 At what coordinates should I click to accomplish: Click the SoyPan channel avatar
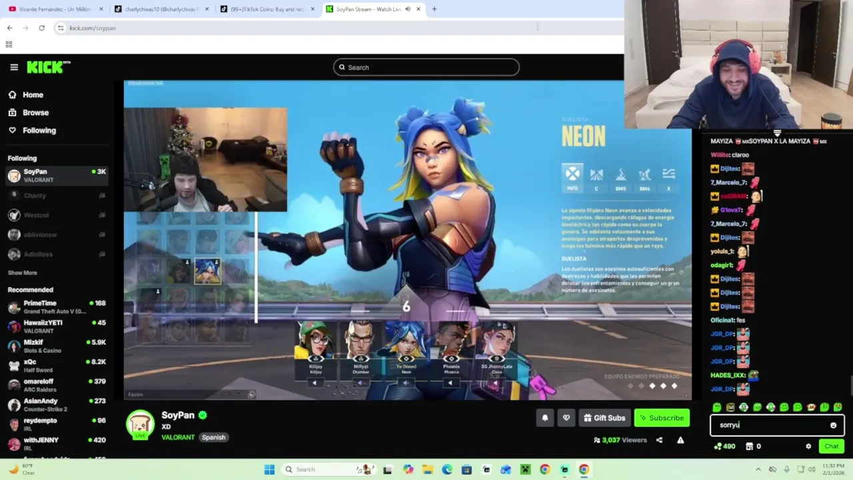[x=140, y=425]
